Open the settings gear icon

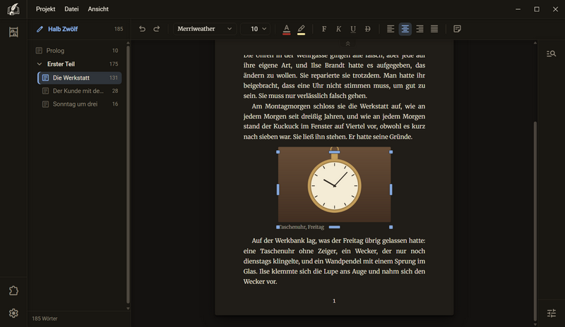(x=13, y=314)
